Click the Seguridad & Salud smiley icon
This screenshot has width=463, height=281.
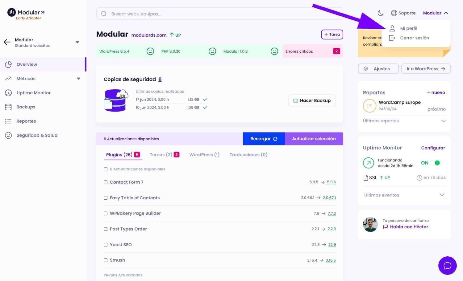pyautogui.click(x=8, y=135)
